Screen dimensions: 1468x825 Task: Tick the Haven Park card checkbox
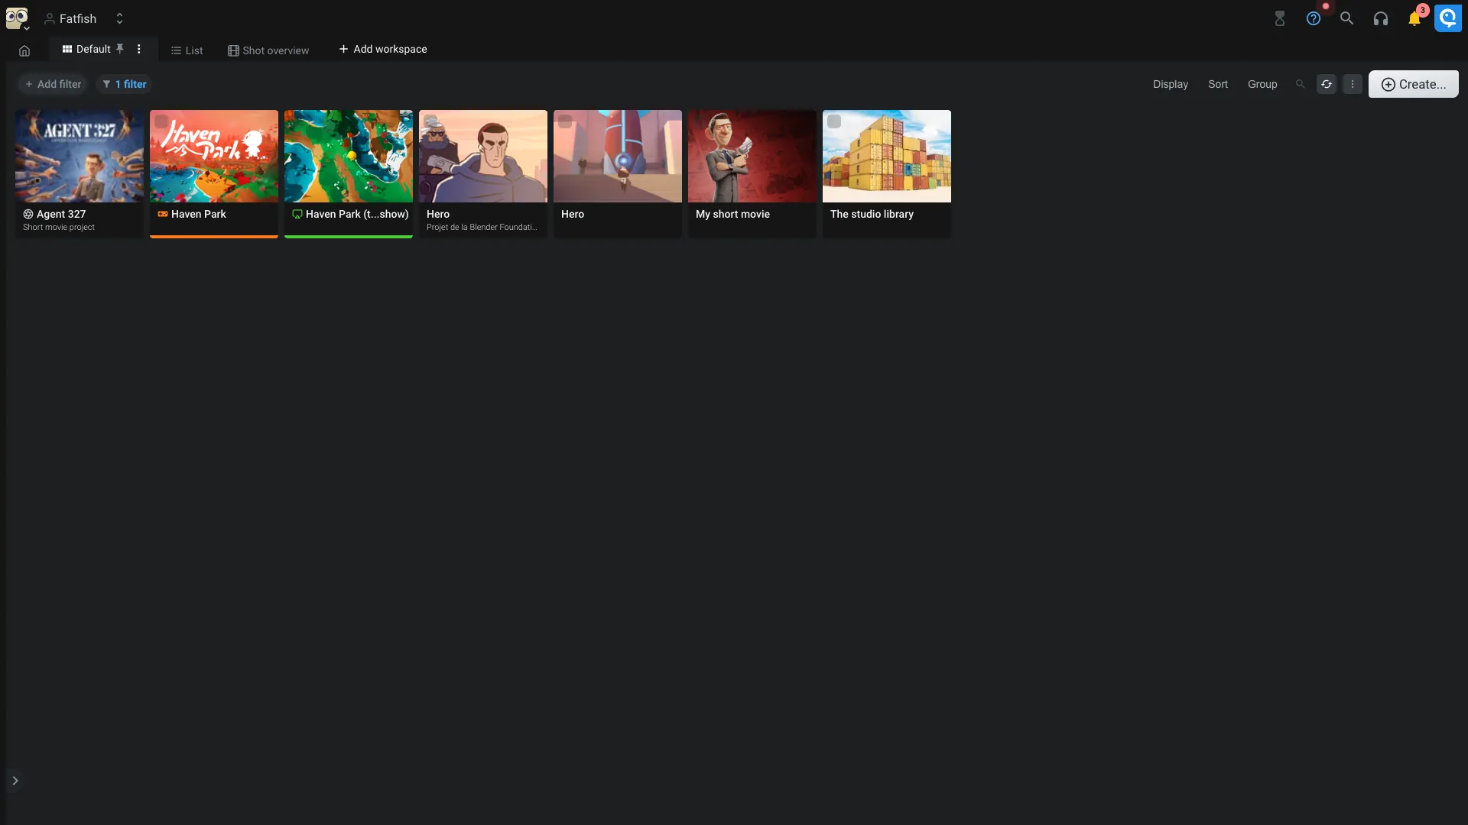tap(161, 121)
